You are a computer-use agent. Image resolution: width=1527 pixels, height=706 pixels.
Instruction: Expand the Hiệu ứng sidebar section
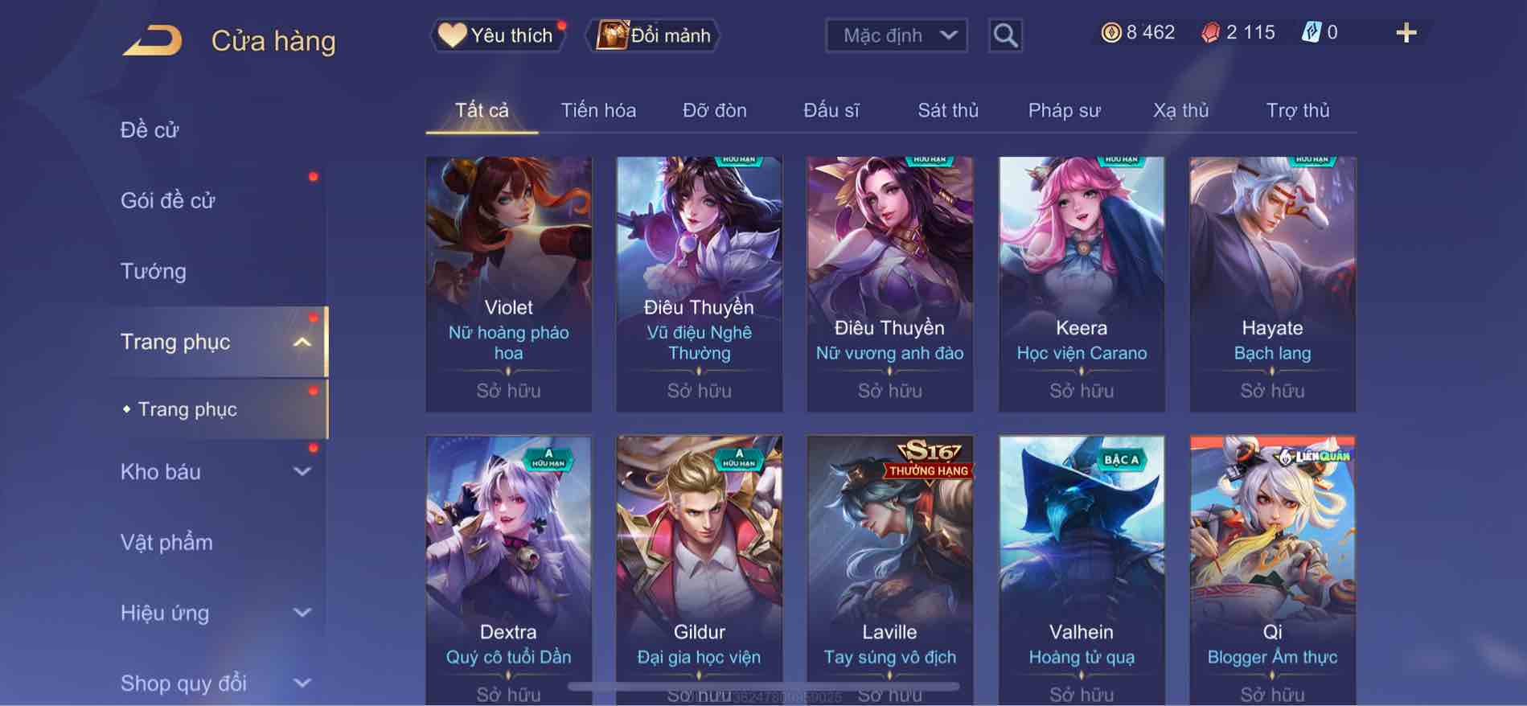point(302,613)
